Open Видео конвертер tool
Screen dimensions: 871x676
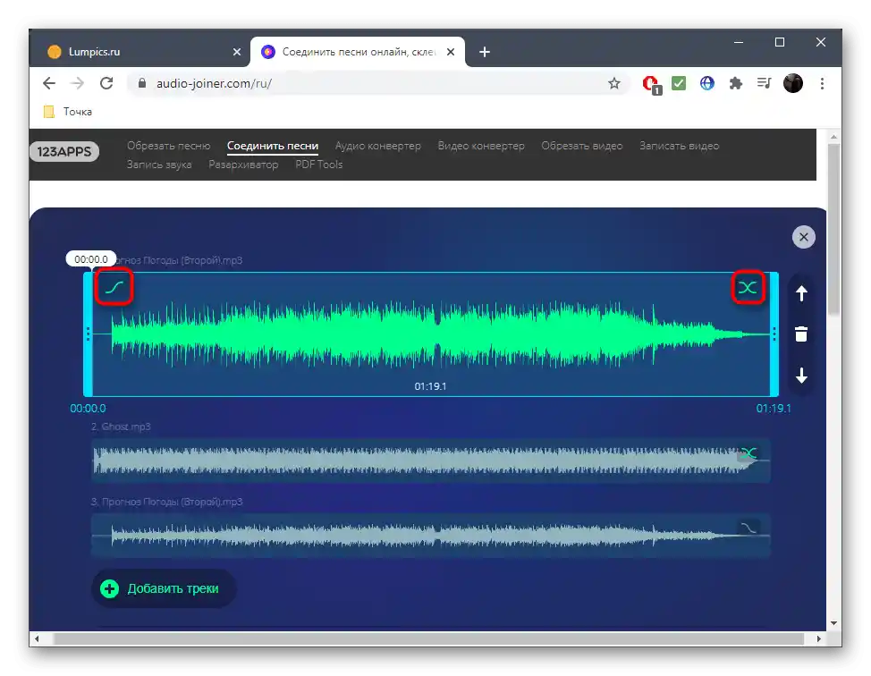(x=481, y=146)
